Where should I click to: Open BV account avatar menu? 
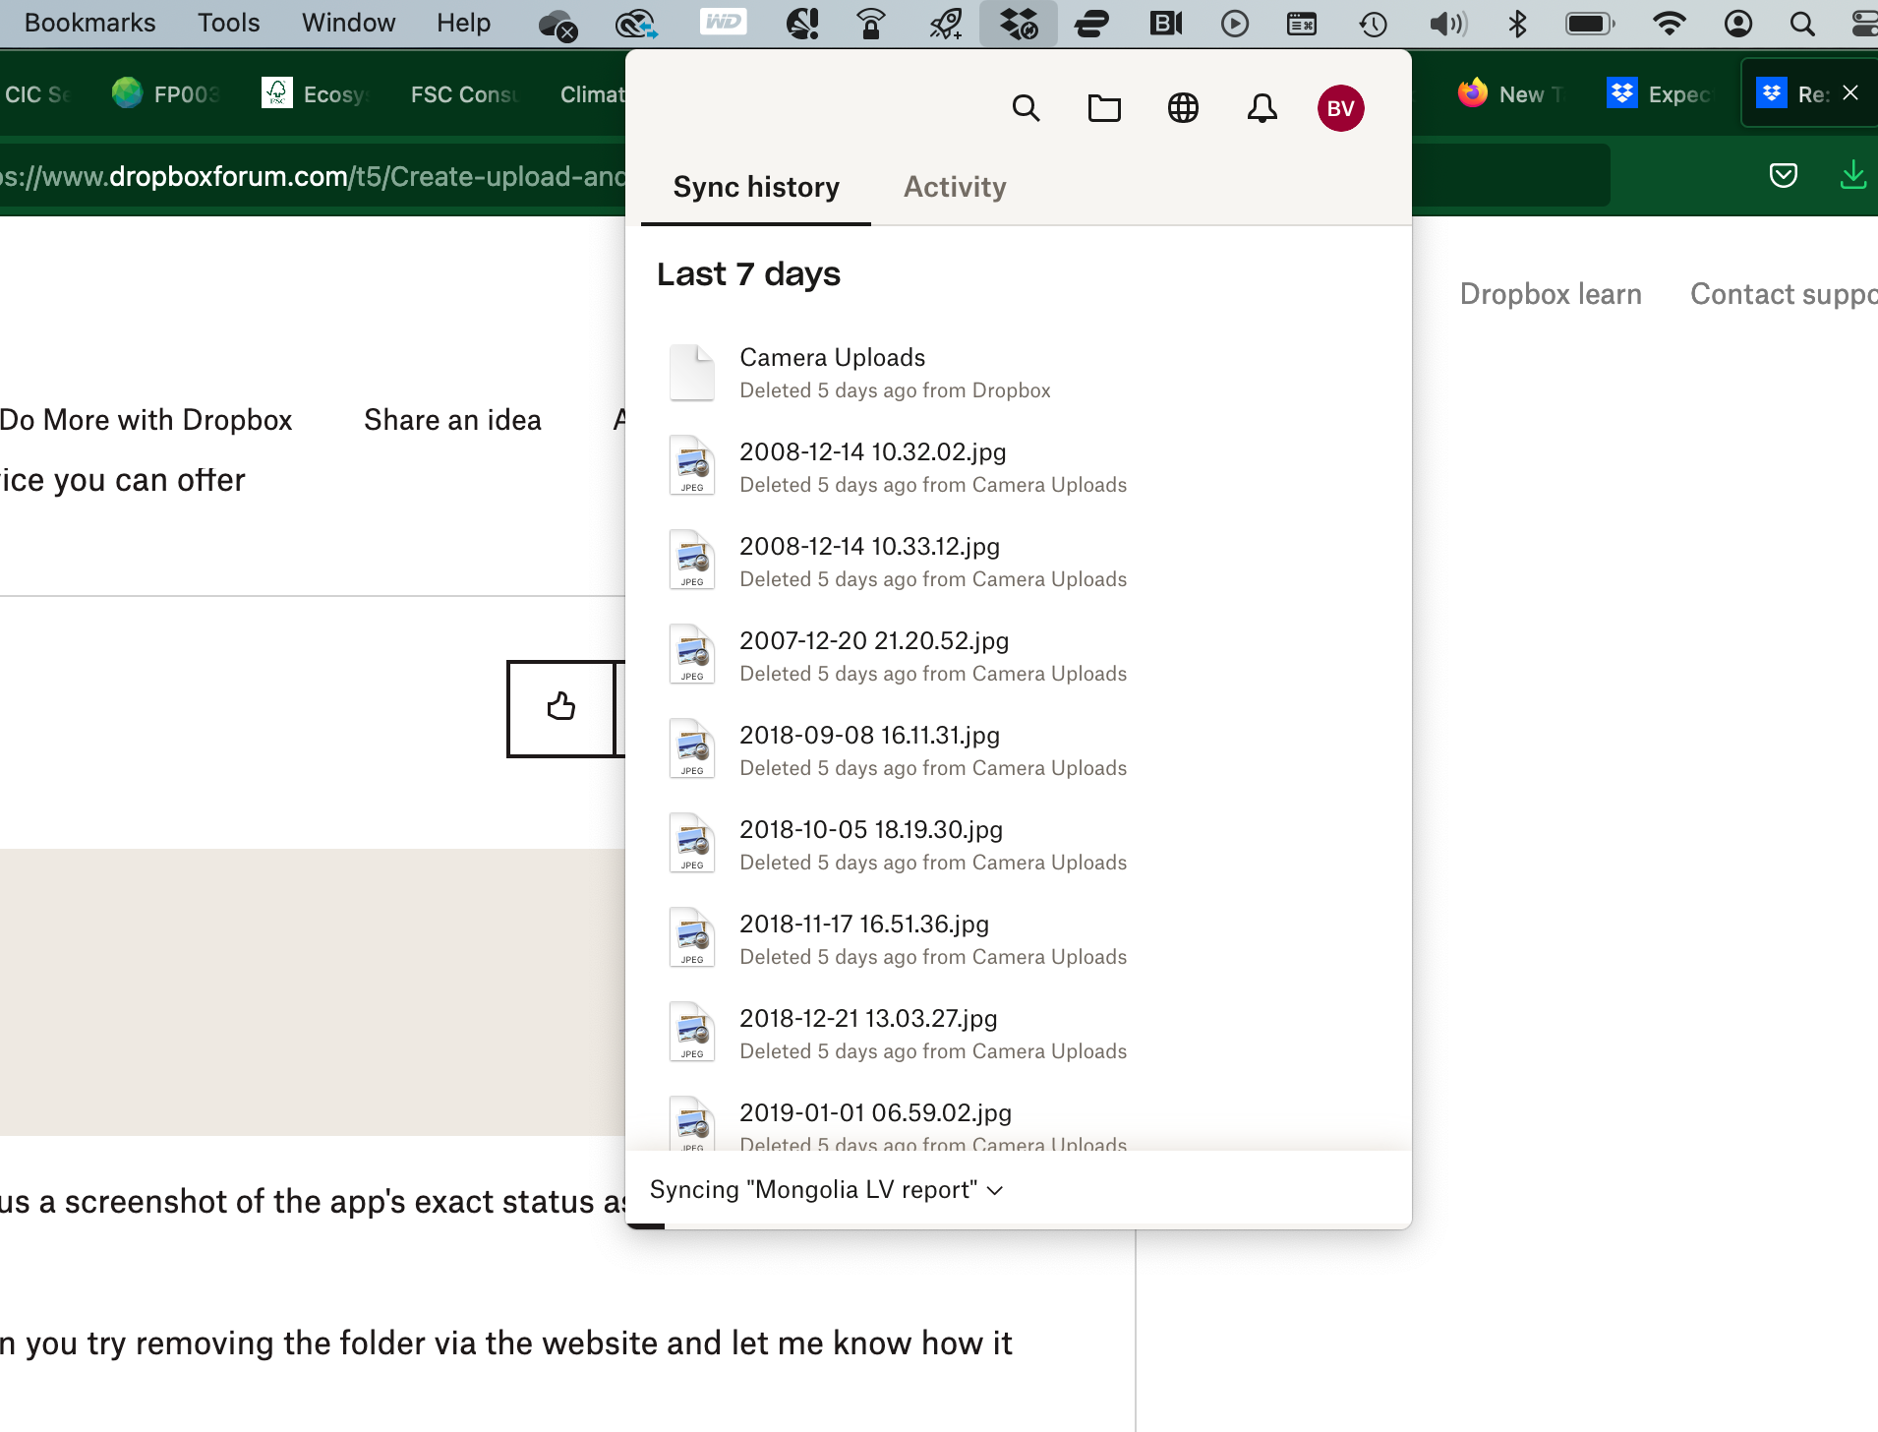tap(1340, 108)
